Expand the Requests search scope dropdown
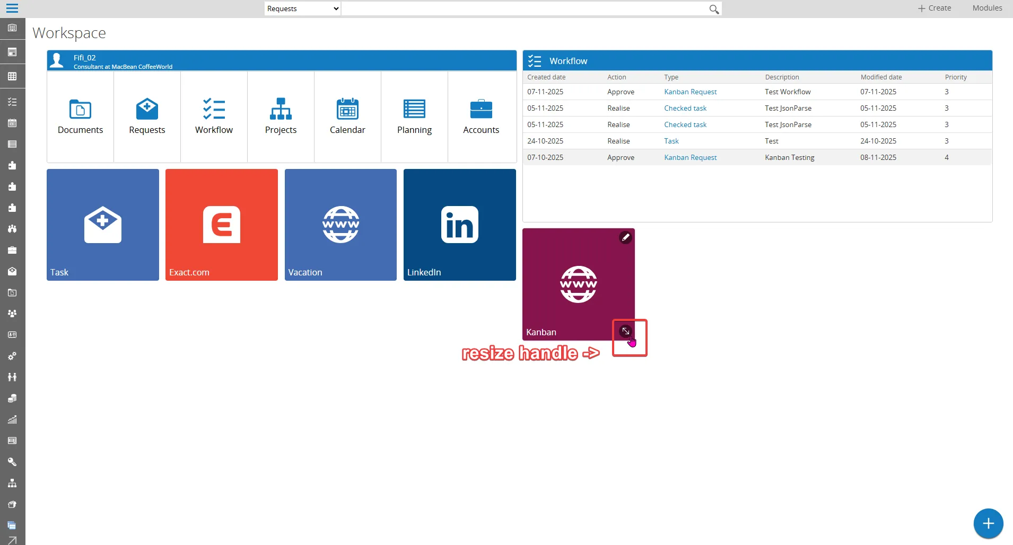The height and width of the screenshot is (545, 1013). pyautogui.click(x=302, y=9)
